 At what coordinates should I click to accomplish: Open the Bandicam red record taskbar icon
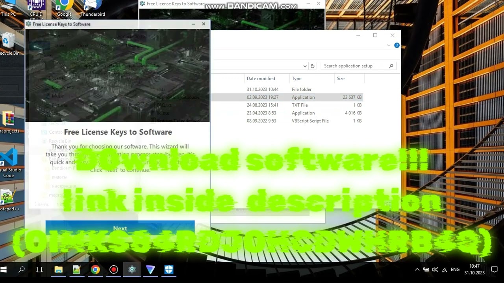114,270
